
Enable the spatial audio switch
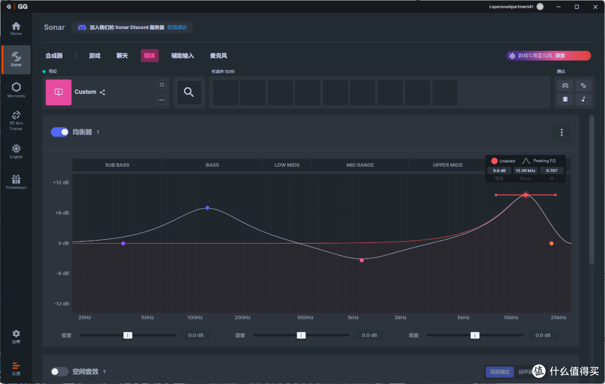60,371
